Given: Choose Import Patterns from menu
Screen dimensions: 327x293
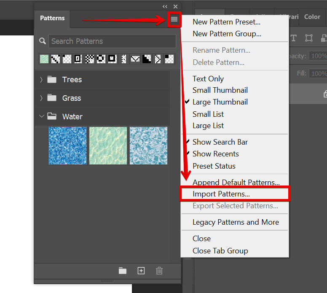Looking at the screenshot, I should pos(221,194).
